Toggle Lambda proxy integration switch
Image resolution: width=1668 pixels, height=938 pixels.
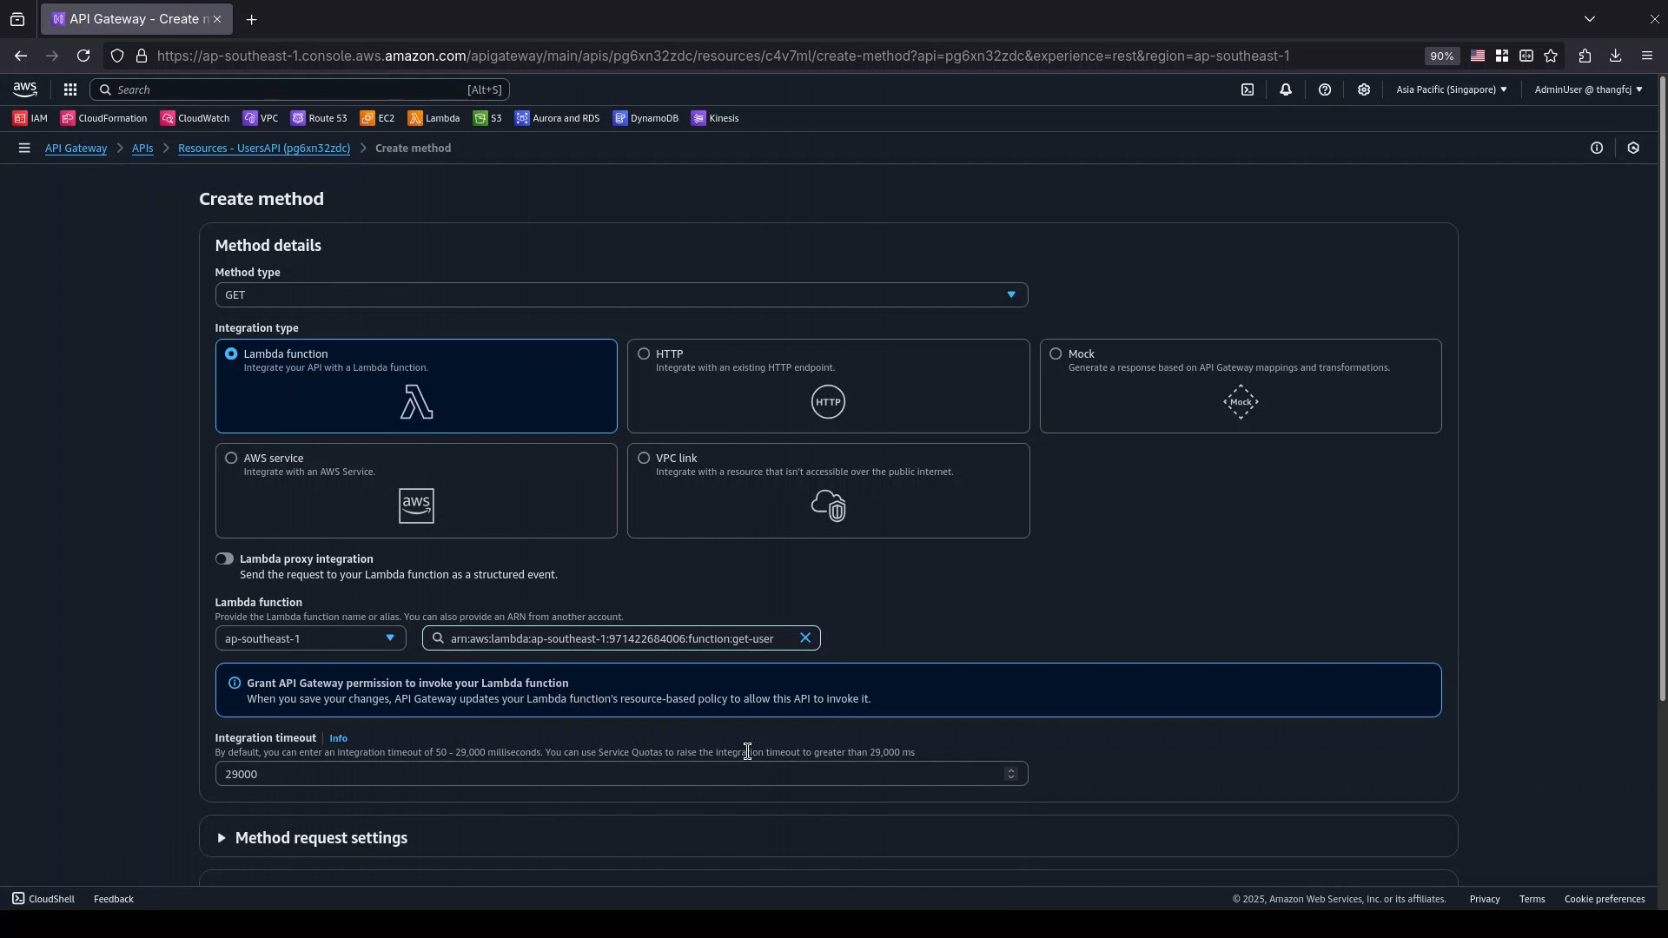point(224,559)
